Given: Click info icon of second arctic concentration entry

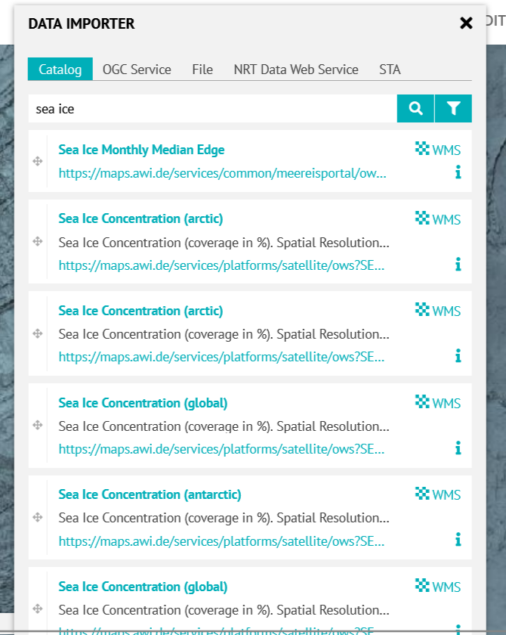Looking at the screenshot, I should pyautogui.click(x=458, y=356).
